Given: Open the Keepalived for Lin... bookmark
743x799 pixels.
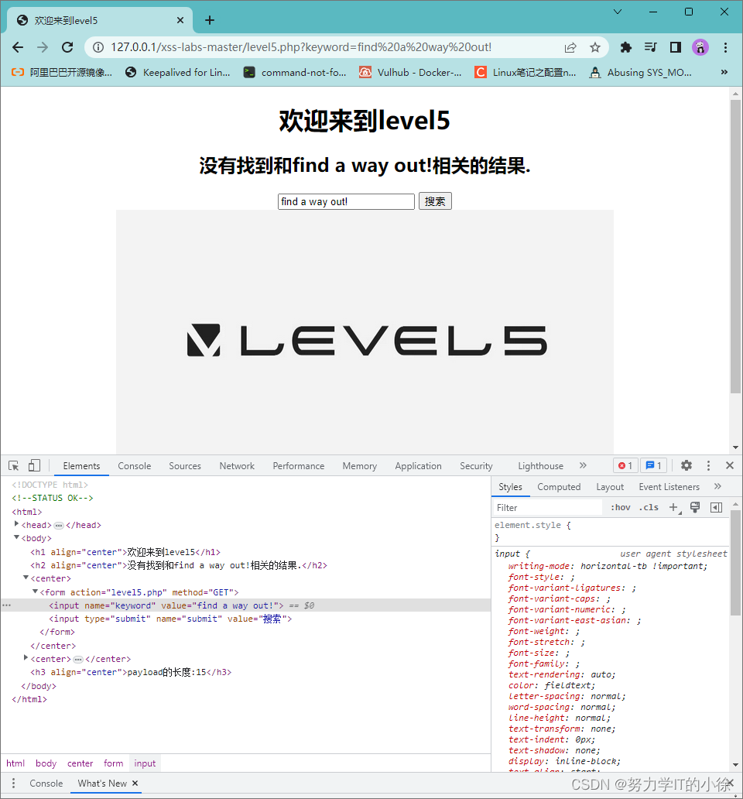Looking at the screenshot, I should coord(178,72).
